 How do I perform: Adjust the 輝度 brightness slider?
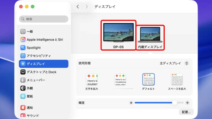[x=159, y=103]
